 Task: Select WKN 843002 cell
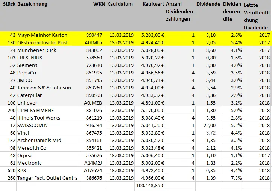tap(94, 50)
